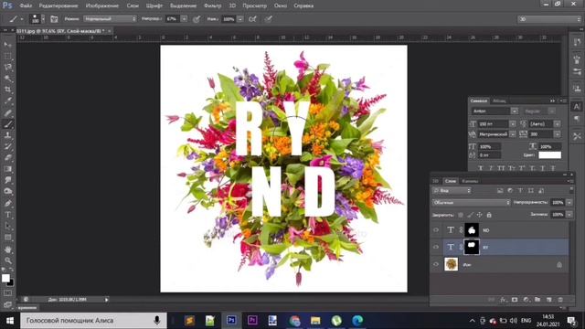Select the Rectangular Marquee tool

(x=8, y=57)
